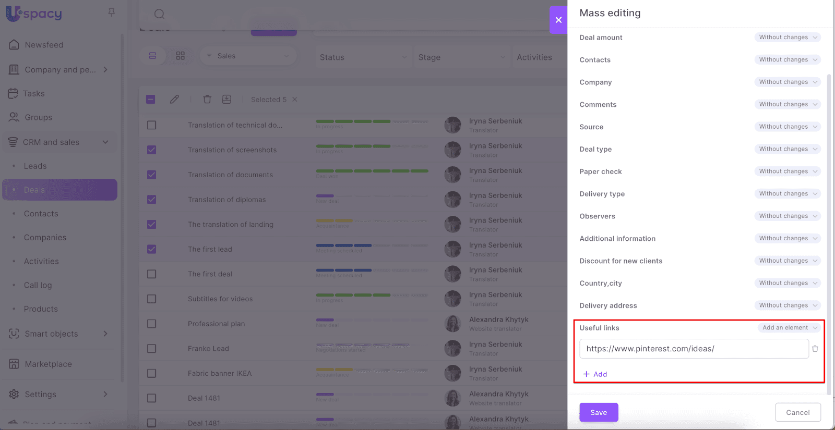Select the list view icon
This screenshot has width=835, height=430.
pyautogui.click(x=152, y=56)
